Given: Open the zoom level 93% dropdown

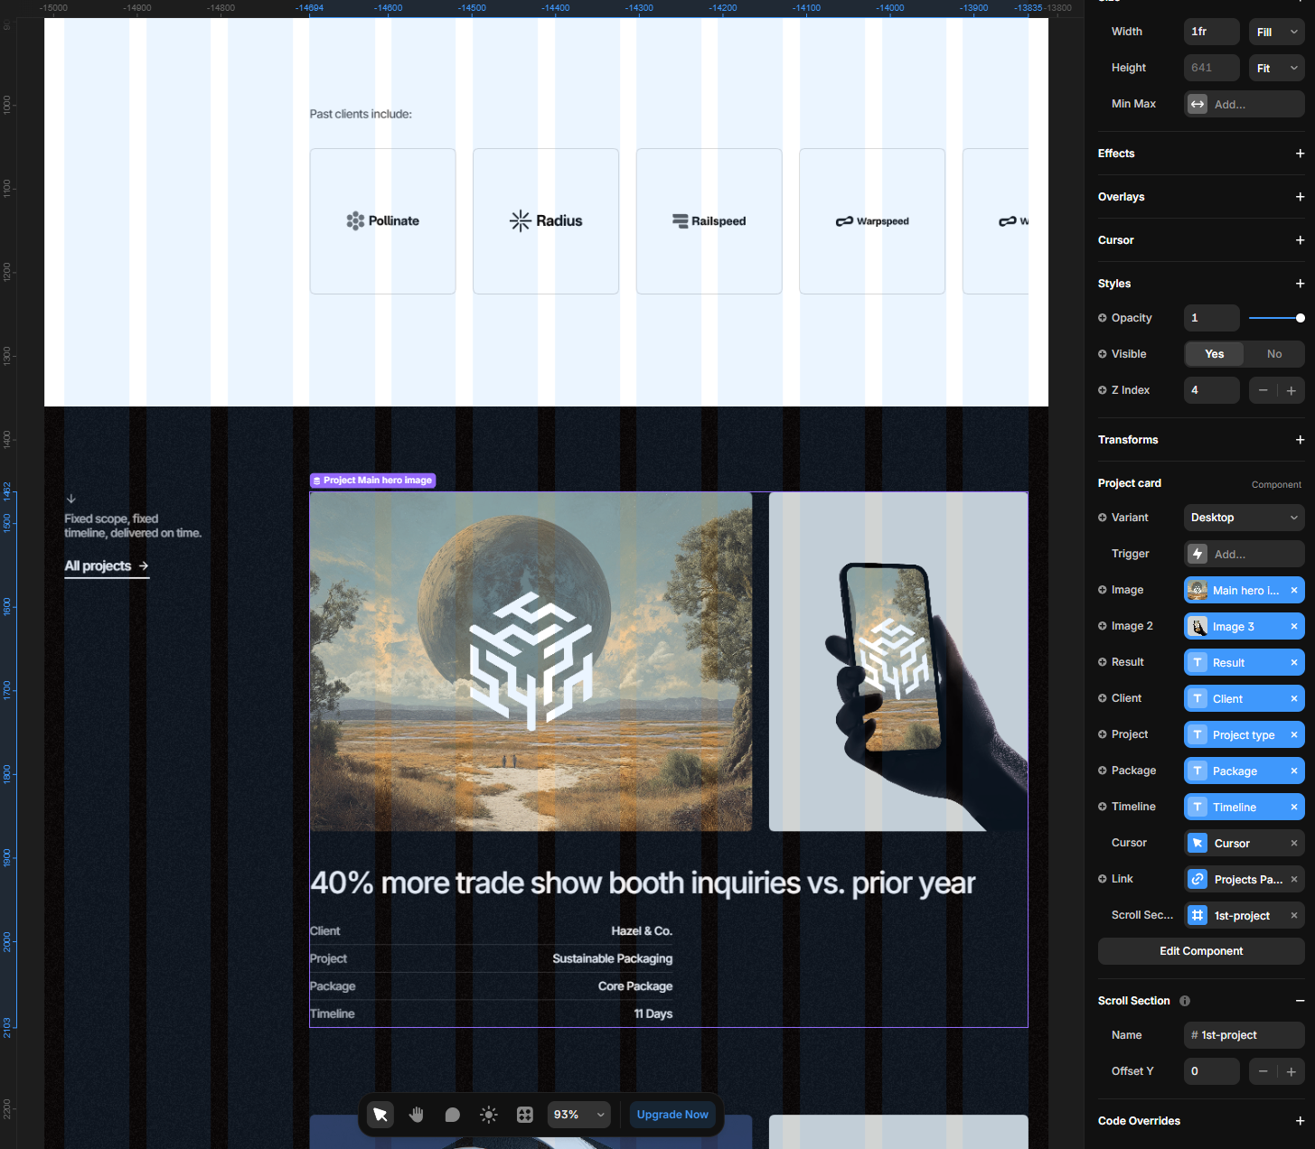Looking at the screenshot, I should point(578,1115).
